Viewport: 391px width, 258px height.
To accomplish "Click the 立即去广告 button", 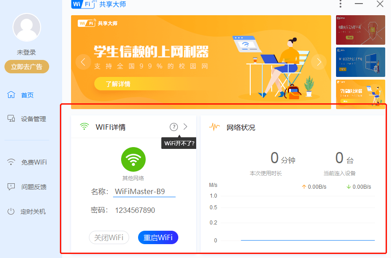I will pos(27,67).
